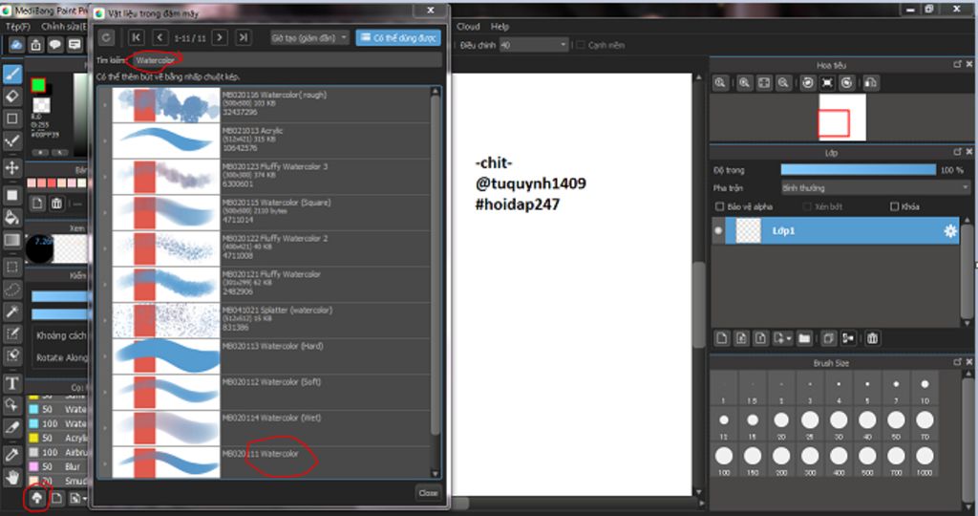This screenshot has width=978, height=516.
Task: Go to last page of materials
Action: coord(244,37)
